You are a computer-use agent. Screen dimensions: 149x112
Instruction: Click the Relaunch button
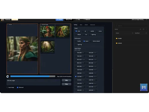(87, 19)
